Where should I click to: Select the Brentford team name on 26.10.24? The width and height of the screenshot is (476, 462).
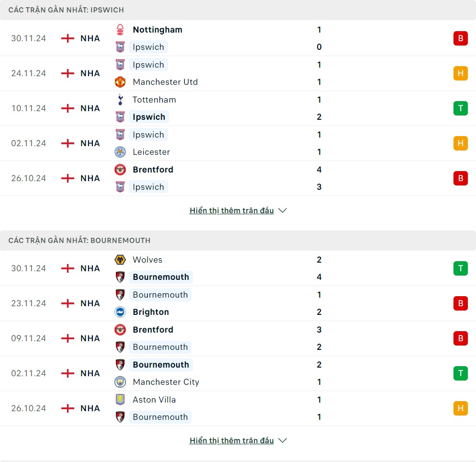[x=153, y=170]
